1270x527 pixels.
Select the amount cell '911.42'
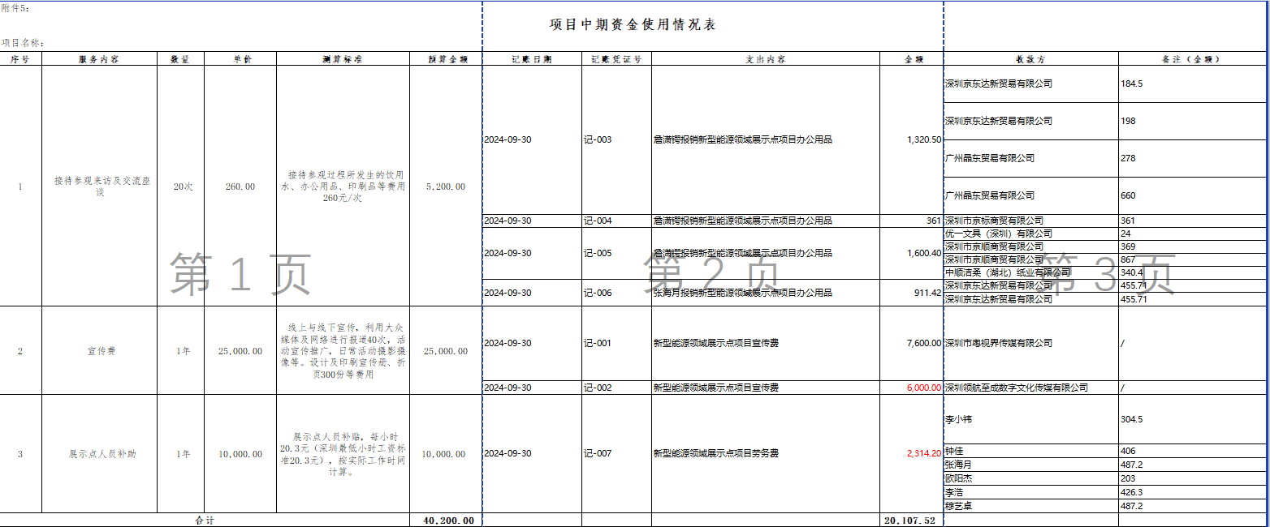coord(912,293)
